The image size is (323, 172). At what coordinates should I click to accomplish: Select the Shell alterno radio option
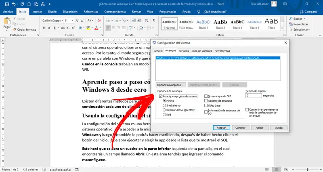point(164,105)
